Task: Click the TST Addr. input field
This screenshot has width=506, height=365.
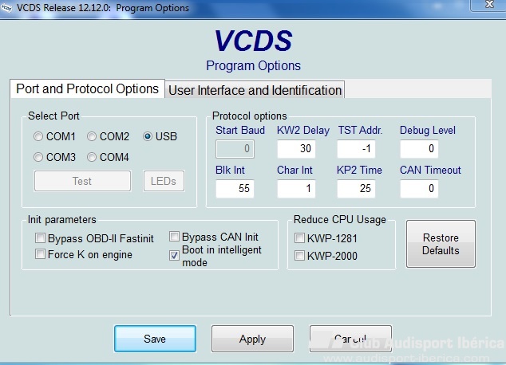Action: 356,149
